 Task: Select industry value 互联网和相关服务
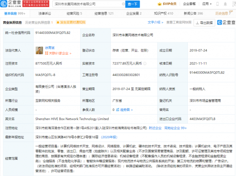[48, 101]
